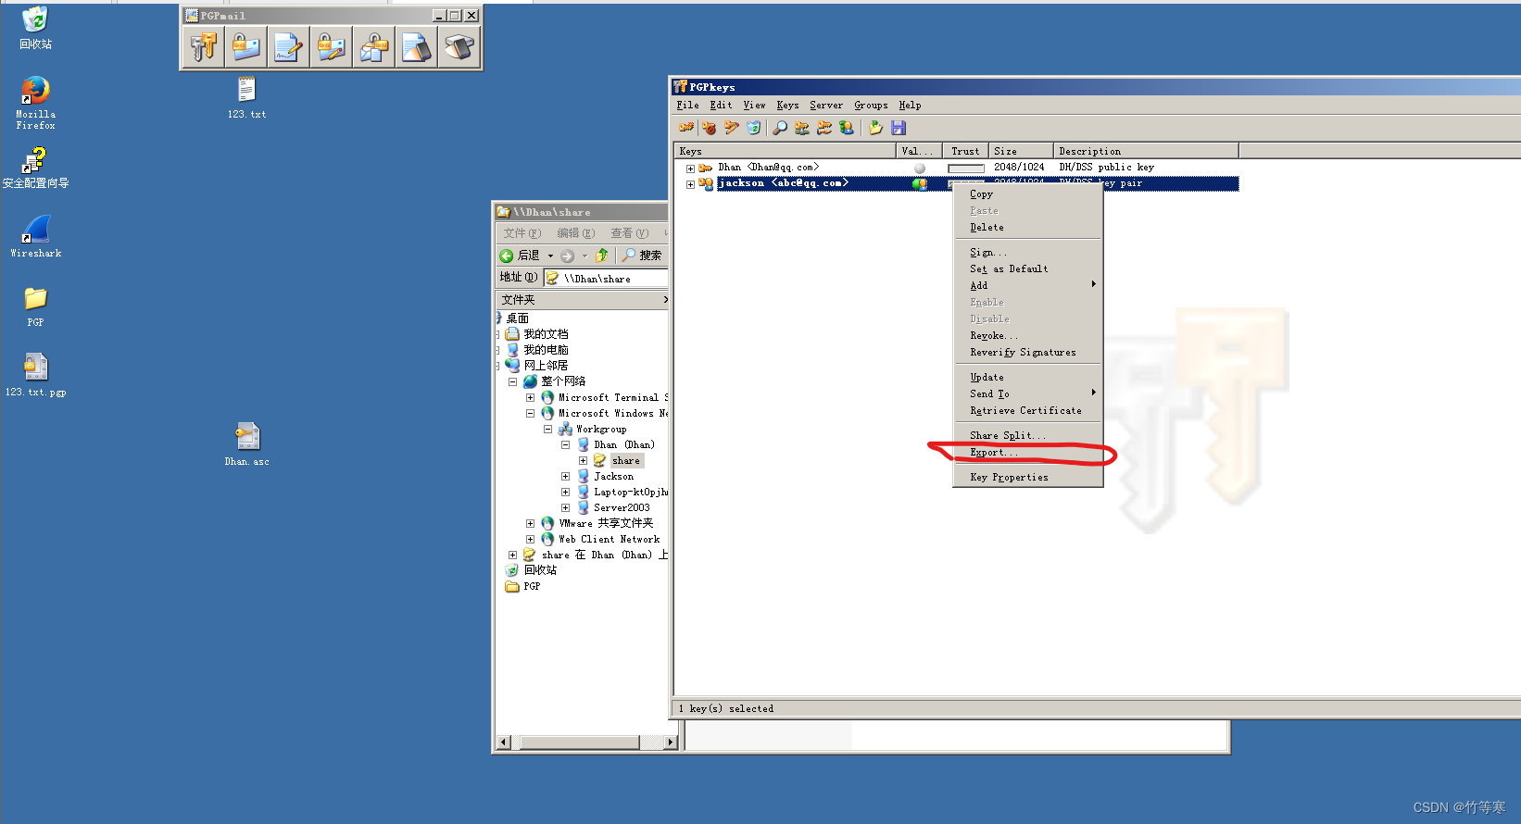1521x824 pixels.
Task: Click the Sign document icon in PGPmail
Action: [289, 46]
